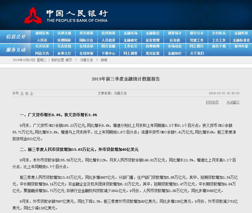
Task: Click the People's Bank of China red logo
Action: 33,16
